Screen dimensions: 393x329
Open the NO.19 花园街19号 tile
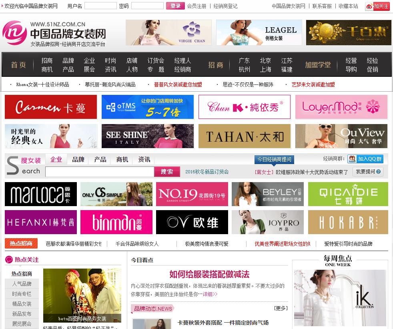point(192,194)
